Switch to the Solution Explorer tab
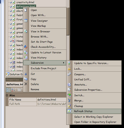The image size is (124, 128). (15, 74)
